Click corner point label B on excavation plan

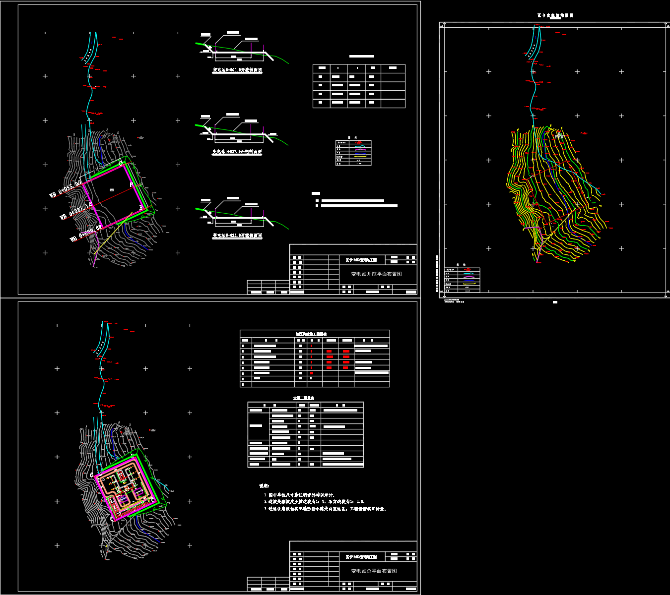point(141,208)
